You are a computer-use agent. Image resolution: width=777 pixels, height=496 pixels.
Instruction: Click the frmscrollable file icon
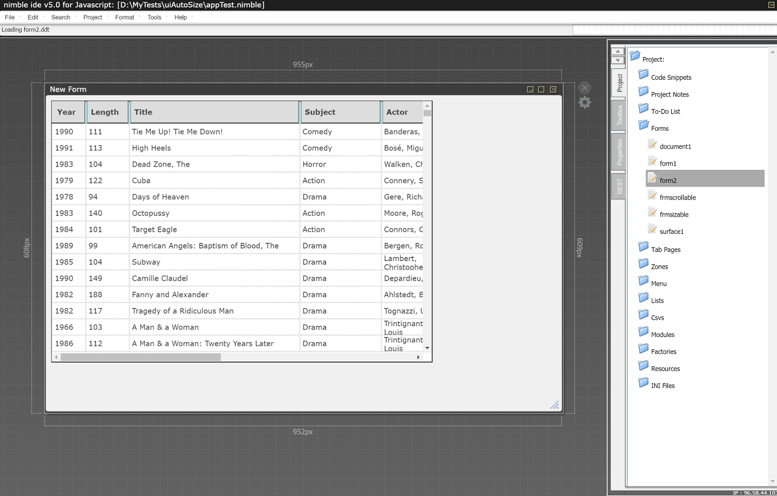point(652,194)
